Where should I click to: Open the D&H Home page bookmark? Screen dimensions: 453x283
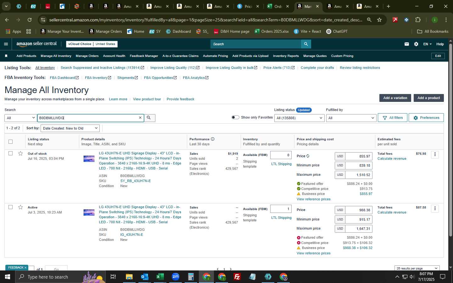pyautogui.click(x=232, y=31)
